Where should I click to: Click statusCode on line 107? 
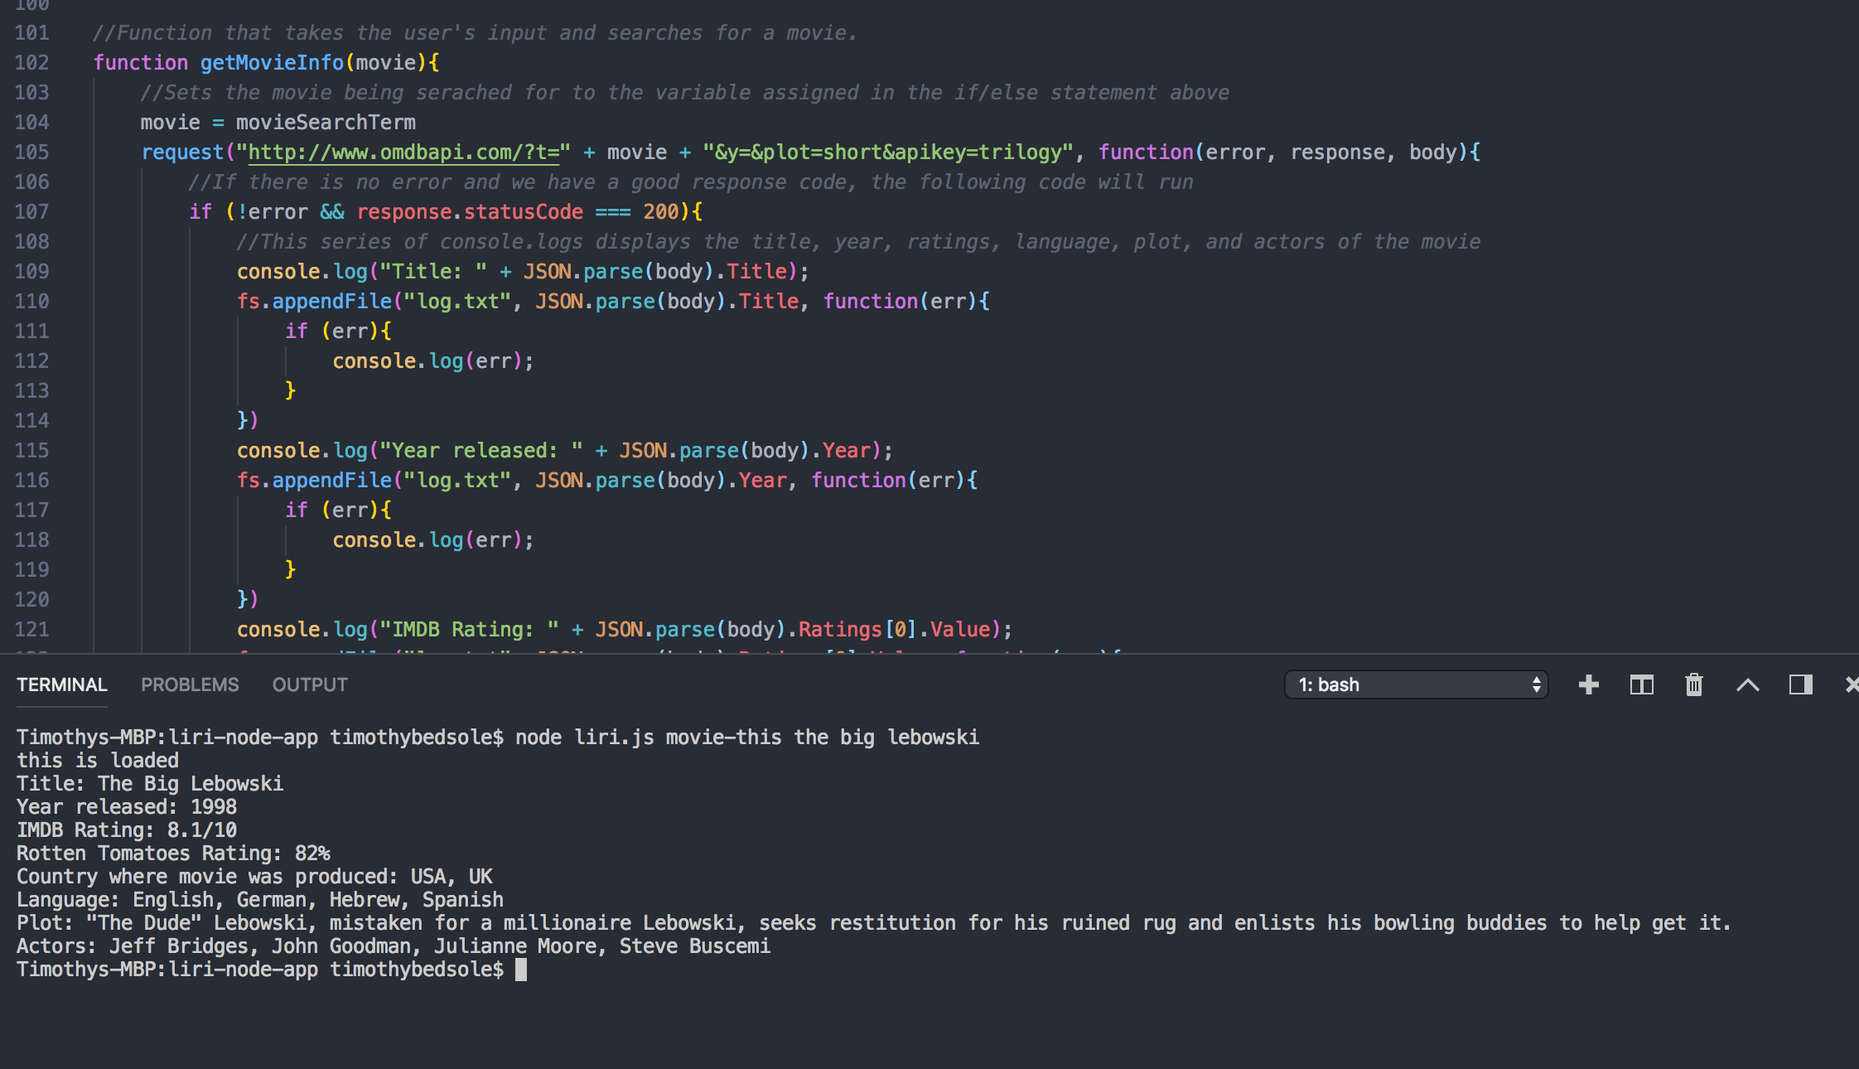click(x=523, y=212)
